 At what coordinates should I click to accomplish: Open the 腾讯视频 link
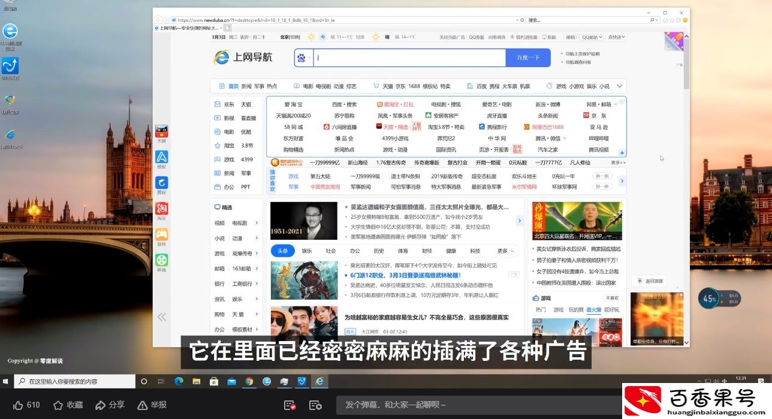click(598, 150)
